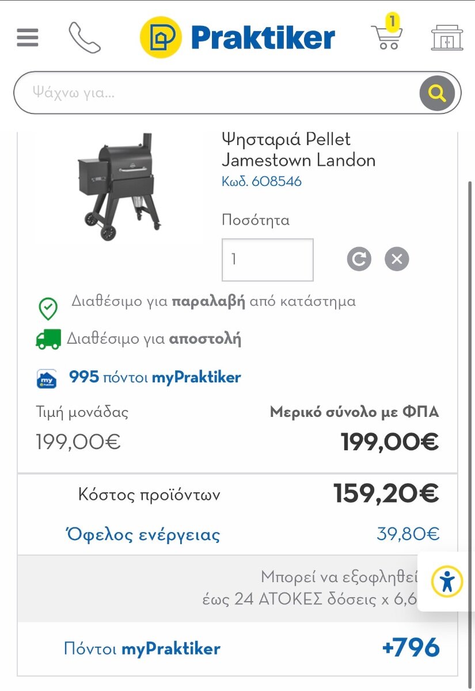Open the hamburger navigation menu
This screenshot has height=691, width=475.
point(28,38)
